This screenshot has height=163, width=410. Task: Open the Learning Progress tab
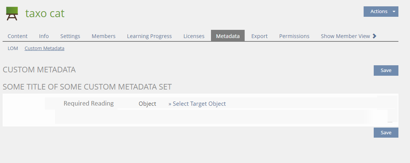(149, 36)
